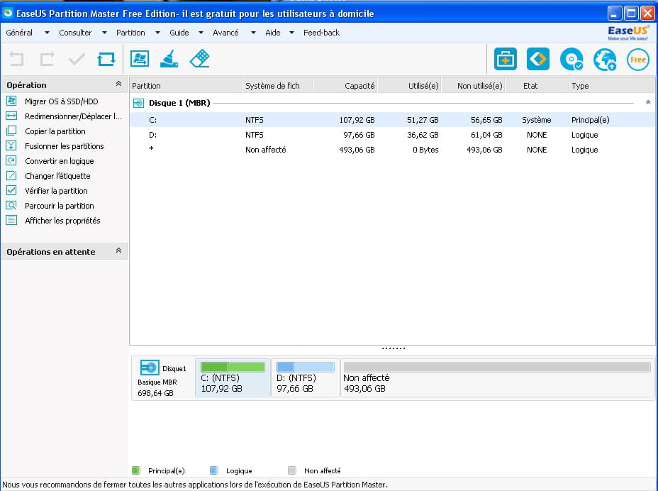
Task: Click the globe upgrade icon
Action: (x=605, y=59)
